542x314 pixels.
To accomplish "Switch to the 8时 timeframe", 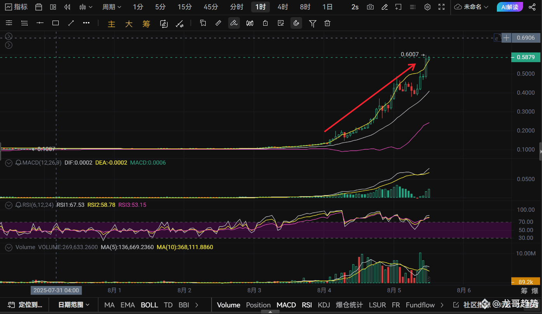I will point(305,7).
